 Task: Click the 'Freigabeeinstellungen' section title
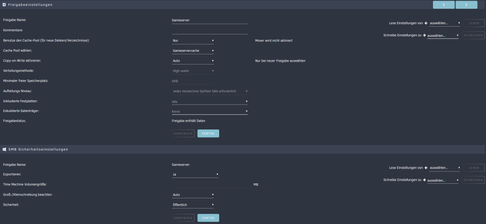[x=30, y=5]
